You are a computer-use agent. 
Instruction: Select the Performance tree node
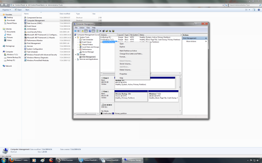tap(87, 49)
